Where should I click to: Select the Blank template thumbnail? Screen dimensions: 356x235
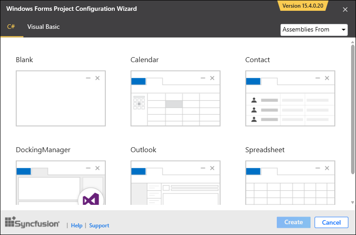coord(61,98)
